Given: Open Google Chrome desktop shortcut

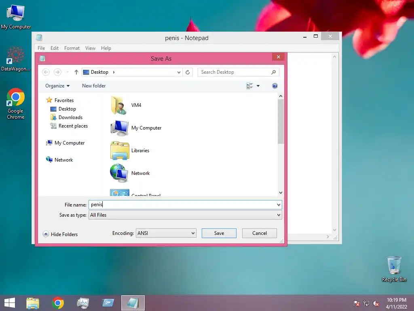Looking at the screenshot, I should pos(16,104).
